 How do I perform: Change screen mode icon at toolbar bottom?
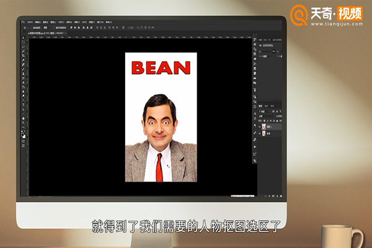(24, 146)
